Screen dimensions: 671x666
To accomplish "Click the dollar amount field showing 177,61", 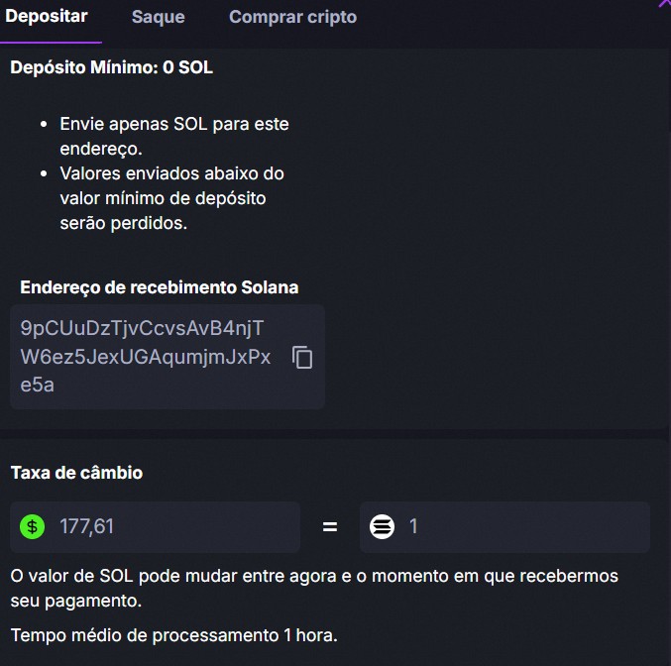I will [x=155, y=527].
